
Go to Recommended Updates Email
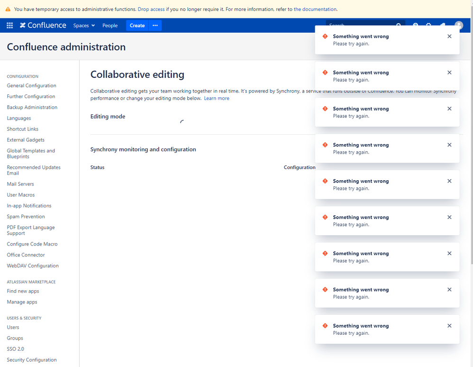pos(34,170)
